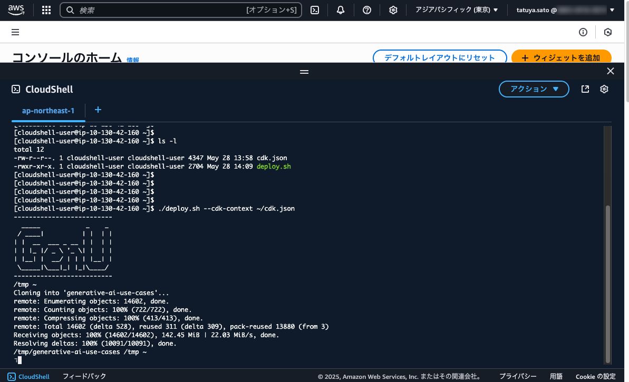Click the "remote: Enumerating objects: 14602" line
This screenshot has width=629, height=382.
point(91,301)
